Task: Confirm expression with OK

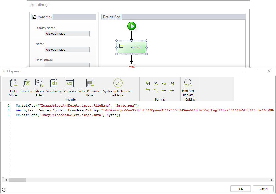Action: click(241, 189)
